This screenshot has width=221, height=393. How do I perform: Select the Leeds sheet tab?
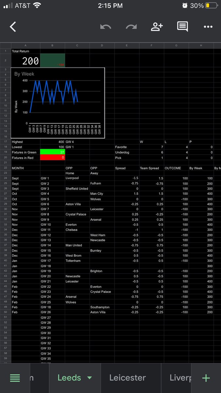click(x=69, y=378)
